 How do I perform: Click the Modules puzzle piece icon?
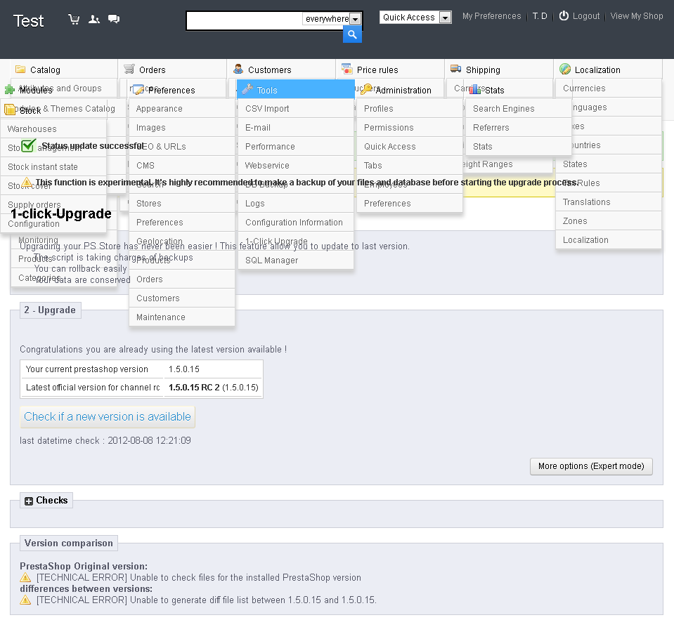[x=9, y=90]
